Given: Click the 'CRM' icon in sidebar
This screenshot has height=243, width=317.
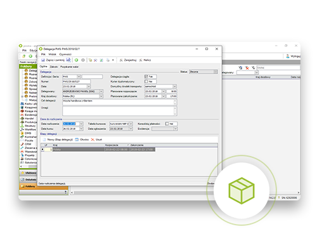Looking at the screenshot, I should 22,144.
